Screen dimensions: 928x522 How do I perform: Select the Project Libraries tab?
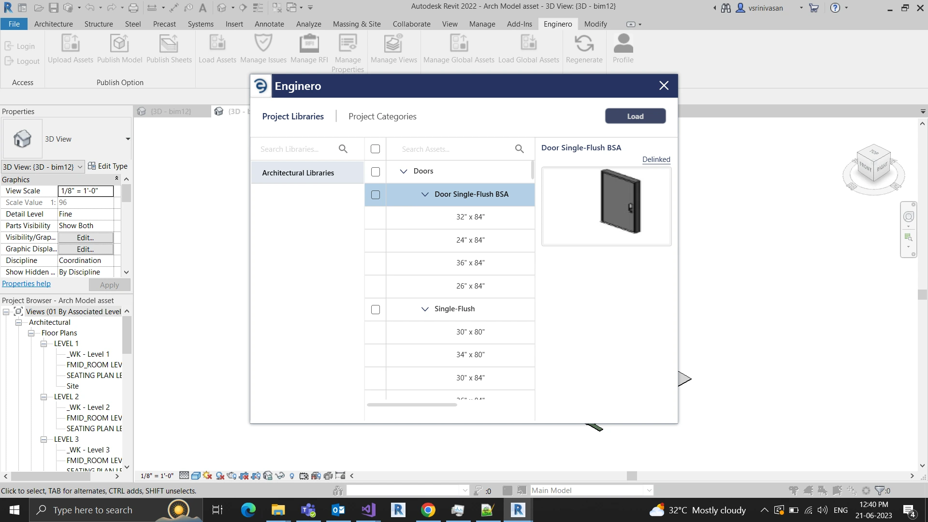(293, 116)
